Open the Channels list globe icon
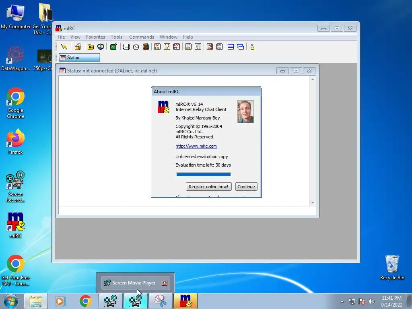This screenshot has width=412, height=309. point(101,47)
